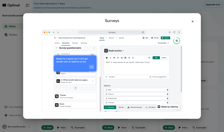224x132 pixels.
Task: Select the Edit mode toggle in the editor
Action: point(156,58)
